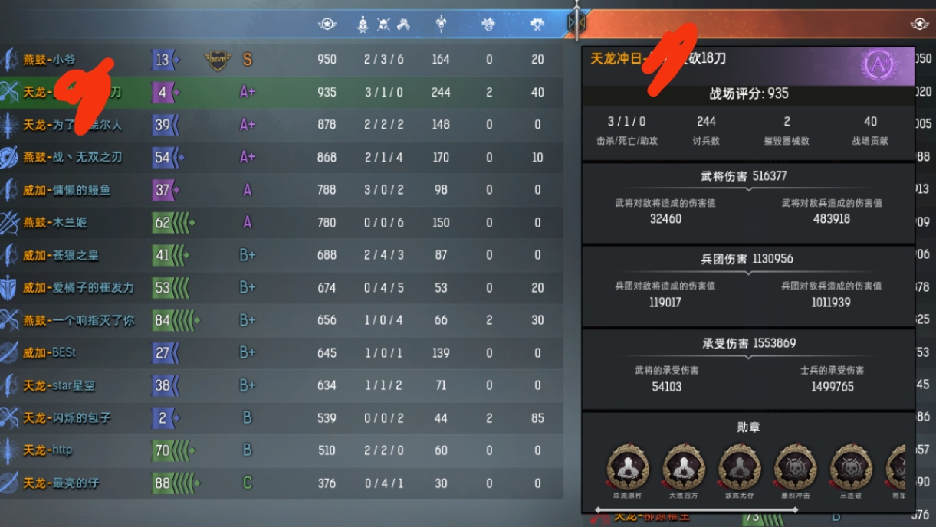Click the crossed-swords emblem between team bars
The height and width of the screenshot is (527, 936).
tap(576, 24)
